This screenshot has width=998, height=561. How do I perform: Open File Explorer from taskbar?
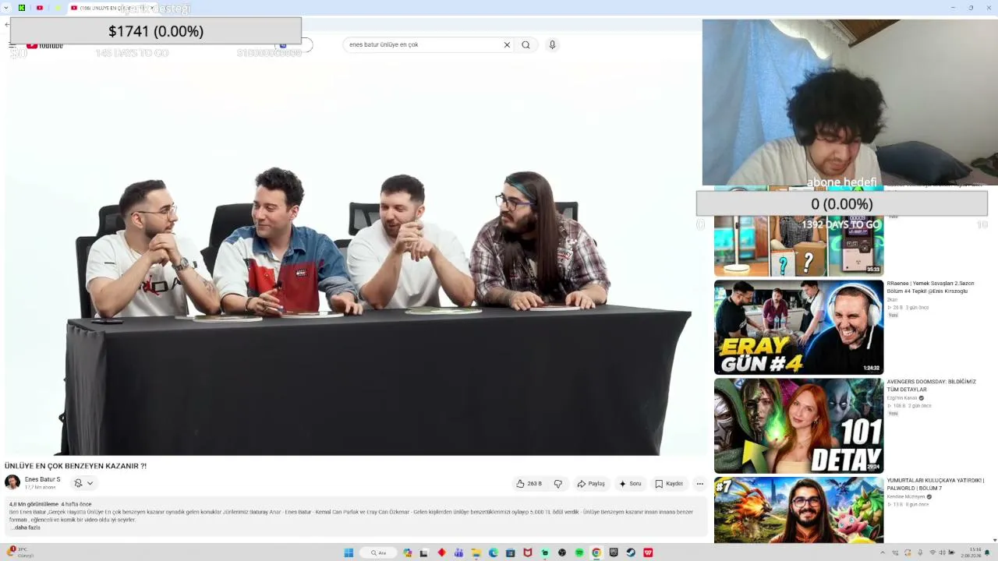tap(476, 552)
